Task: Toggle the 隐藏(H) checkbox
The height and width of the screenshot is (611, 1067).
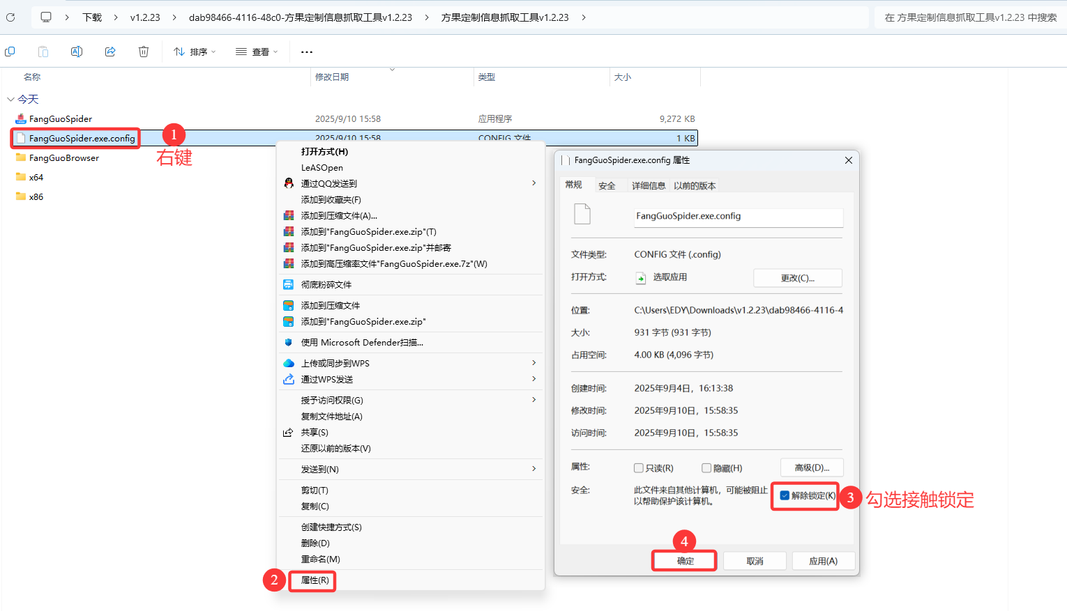Action: [x=706, y=468]
